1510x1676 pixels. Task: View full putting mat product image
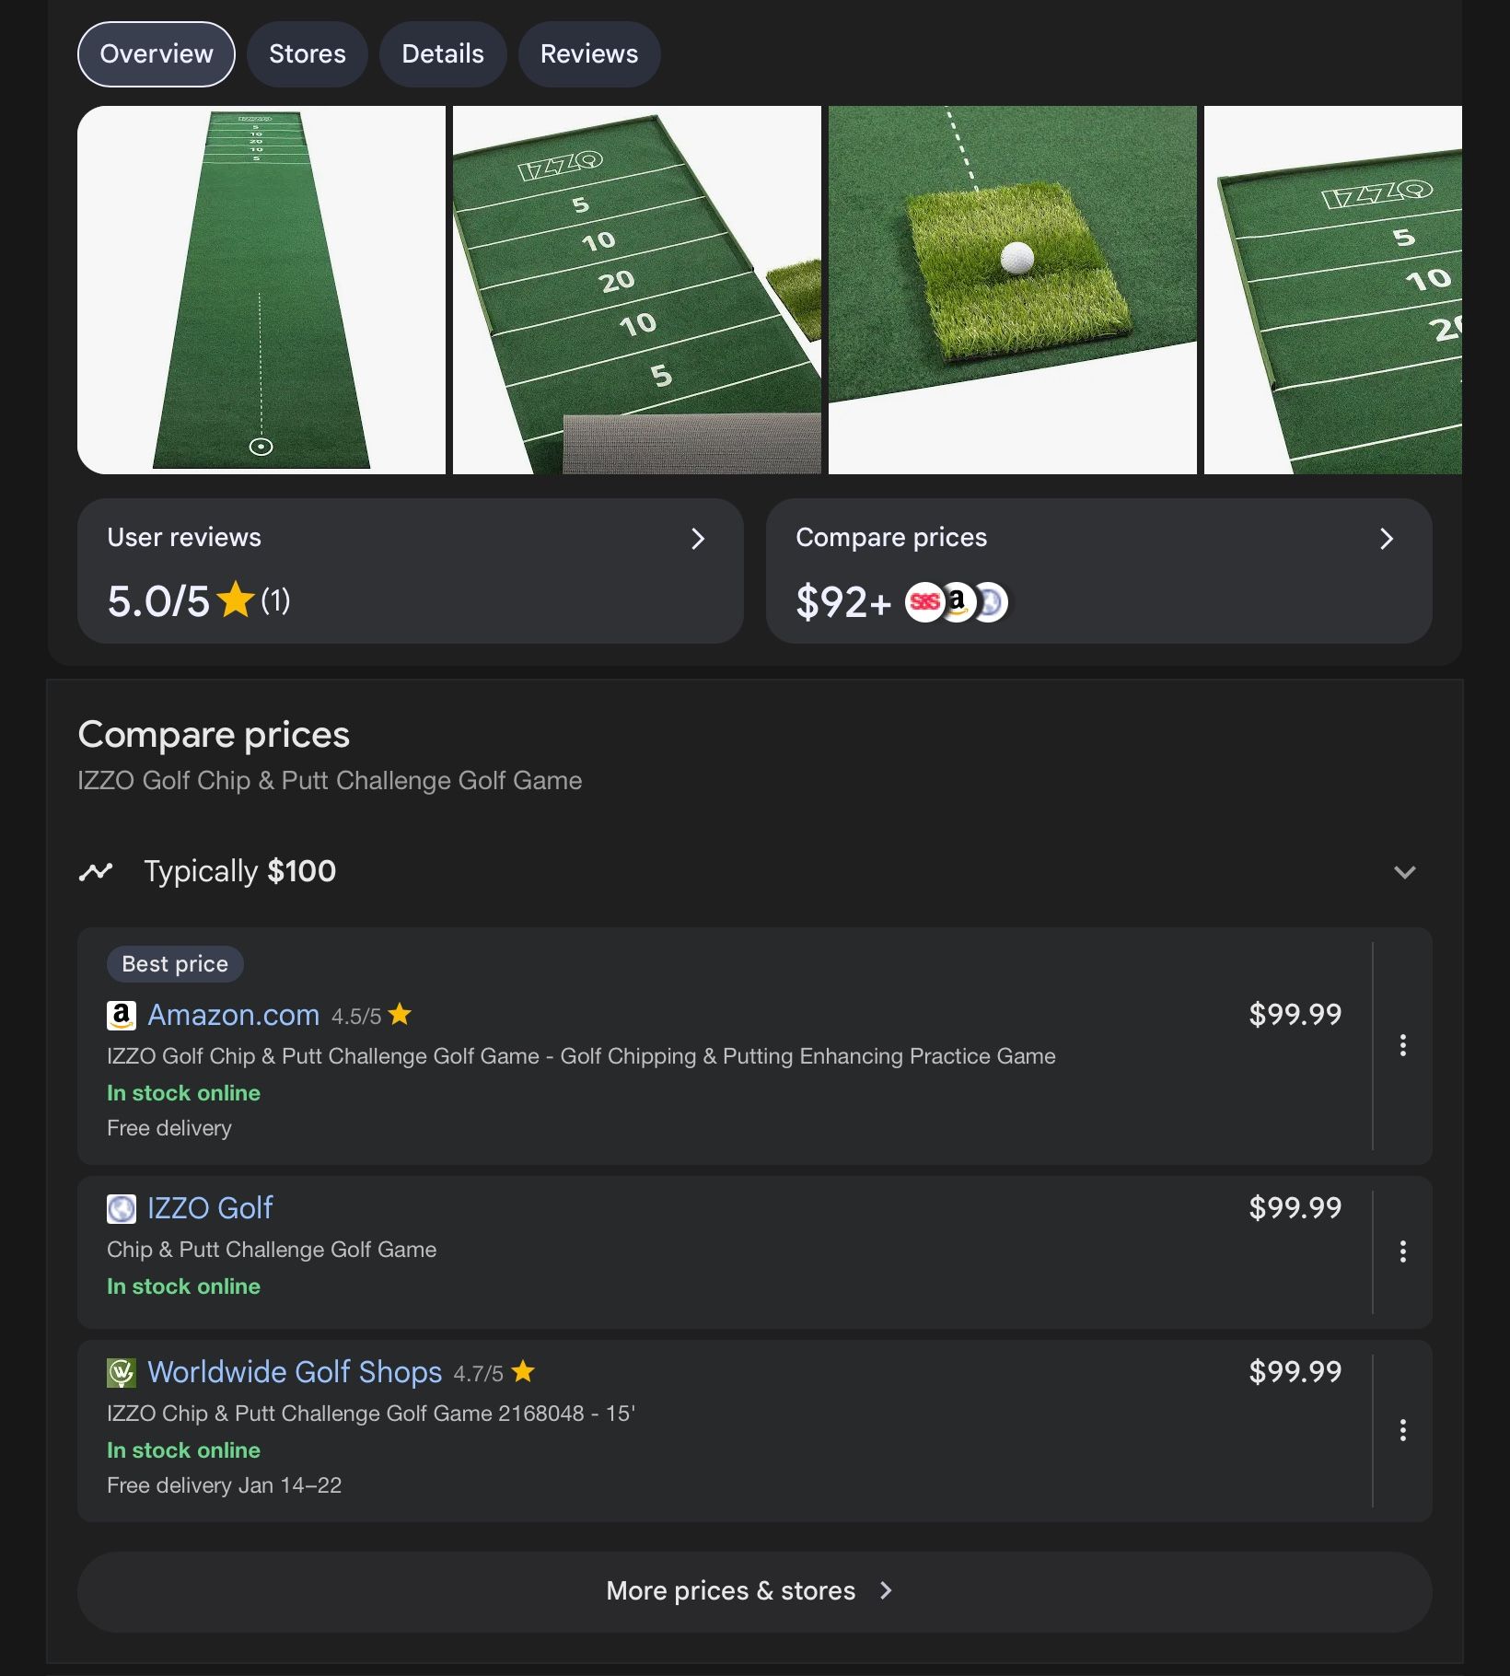261,290
